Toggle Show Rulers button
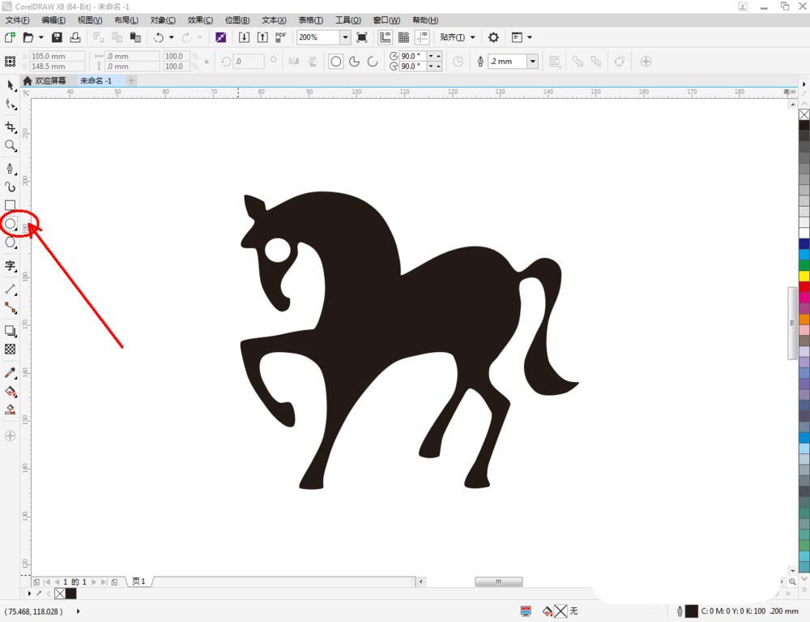This screenshot has width=810, height=622. 386,37
